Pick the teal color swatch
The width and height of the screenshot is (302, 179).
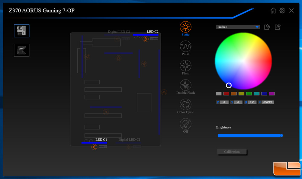[x=256, y=94]
